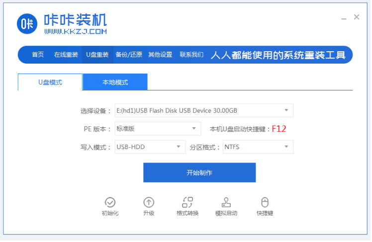
Task: Open 在线重装 in the navigation bar
Action: 66,55
